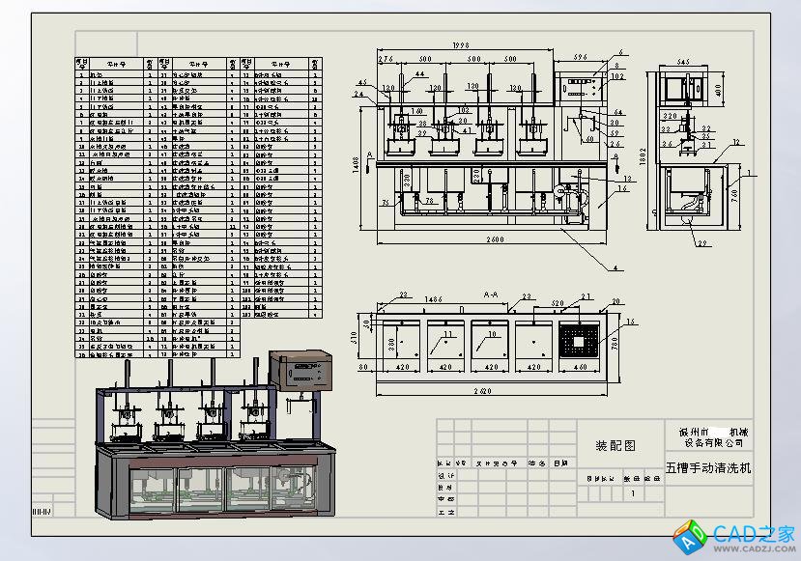Click the A-A section view label
The height and width of the screenshot is (561, 801).
(x=492, y=295)
